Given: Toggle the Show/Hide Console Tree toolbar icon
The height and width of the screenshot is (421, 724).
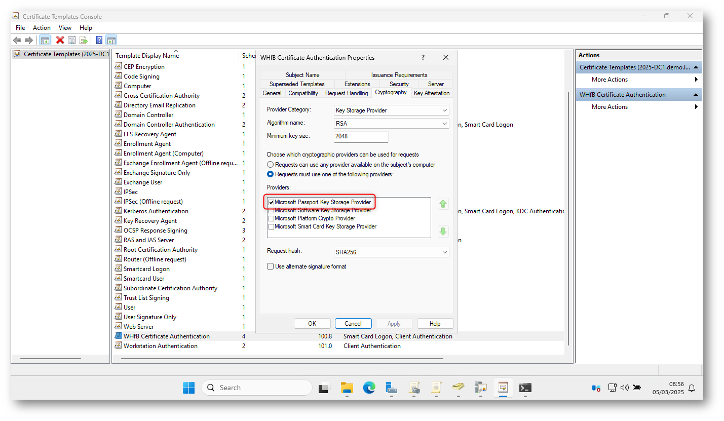Looking at the screenshot, I should tap(45, 40).
